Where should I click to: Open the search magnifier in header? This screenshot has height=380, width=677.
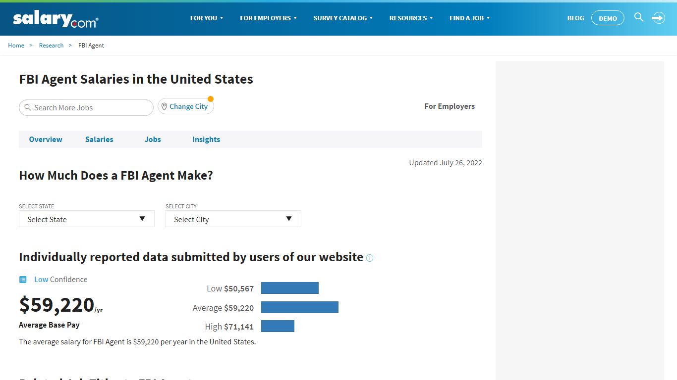(x=639, y=17)
